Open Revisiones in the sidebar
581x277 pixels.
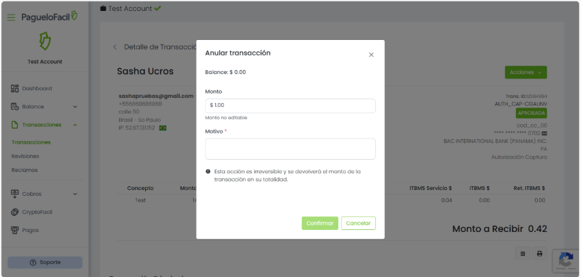25,156
